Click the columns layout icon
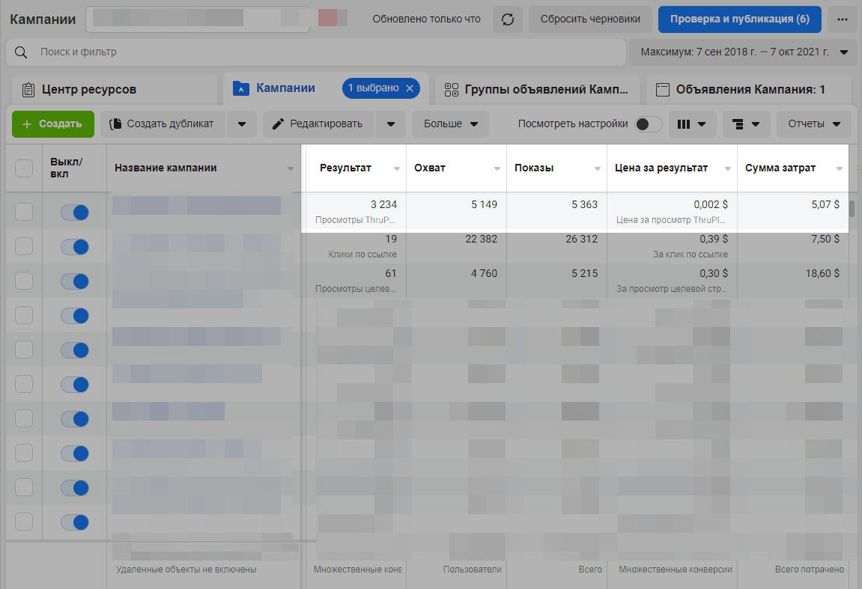 pos(691,124)
